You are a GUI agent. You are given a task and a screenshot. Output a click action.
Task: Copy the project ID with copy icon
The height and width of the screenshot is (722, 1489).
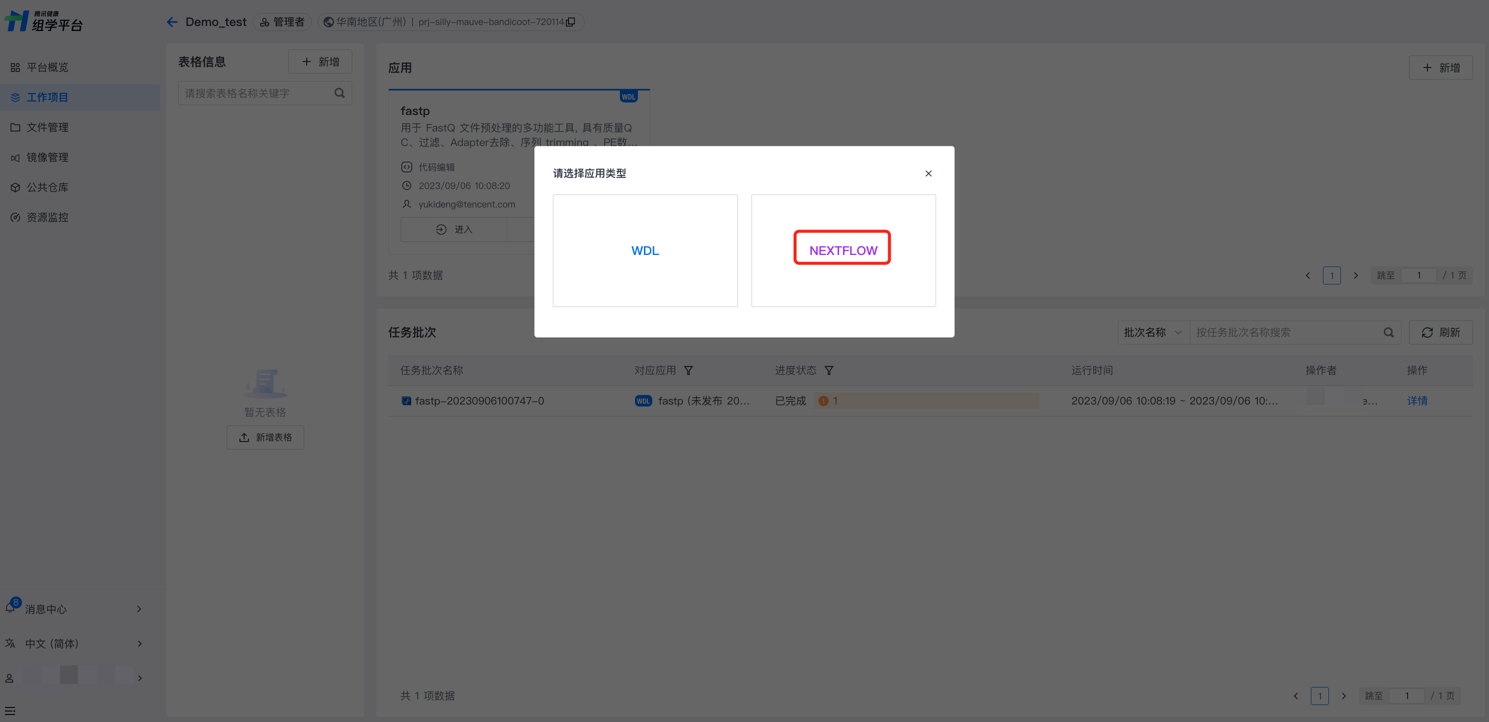coord(570,22)
